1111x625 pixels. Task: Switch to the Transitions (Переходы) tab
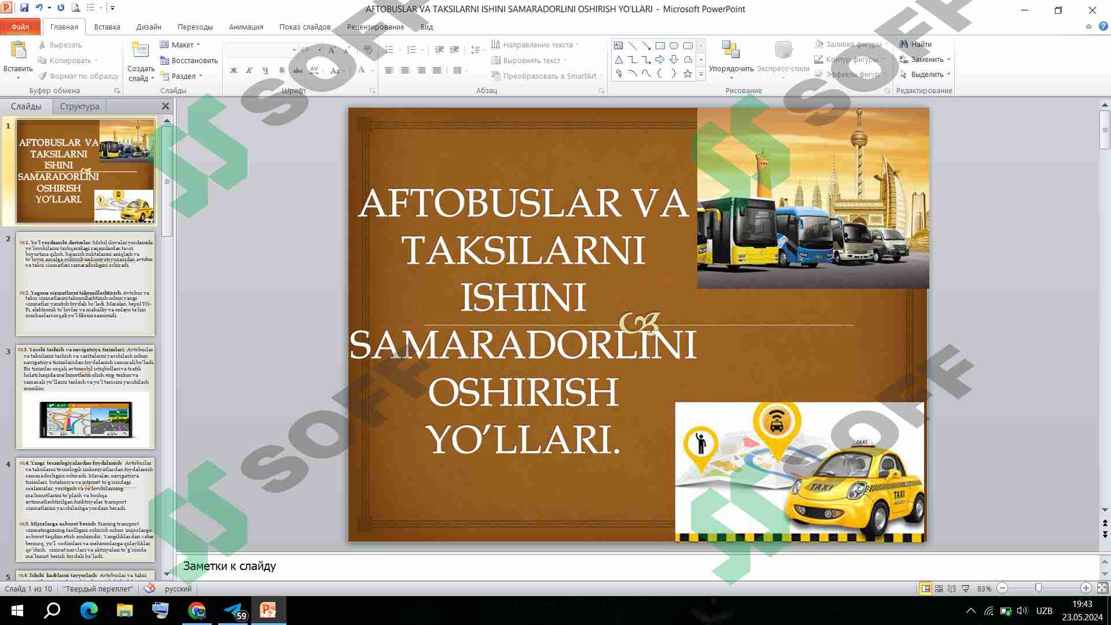[x=195, y=27]
